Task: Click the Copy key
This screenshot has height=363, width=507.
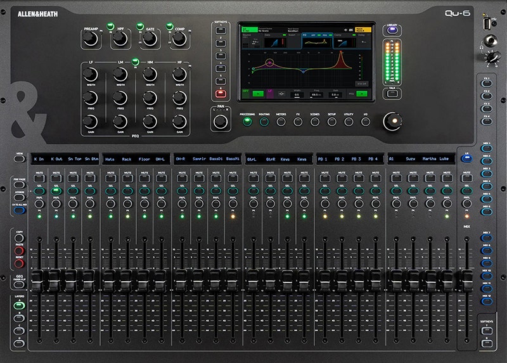Action: coord(19,238)
